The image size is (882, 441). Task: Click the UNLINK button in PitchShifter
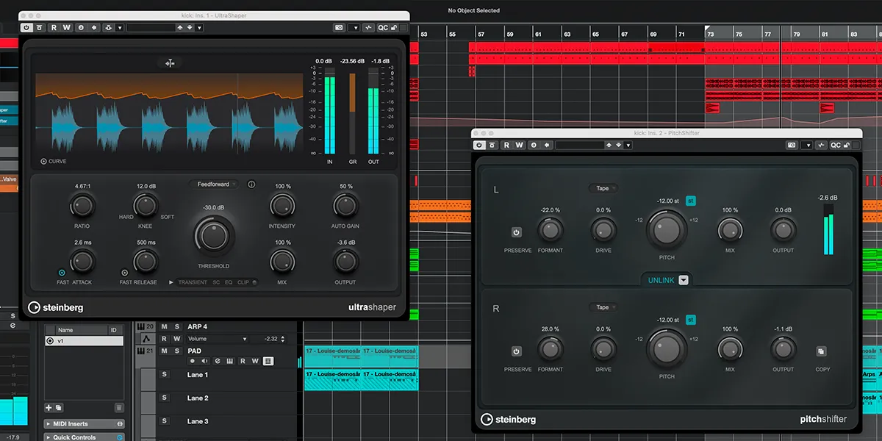pyautogui.click(x=661, y=280)
